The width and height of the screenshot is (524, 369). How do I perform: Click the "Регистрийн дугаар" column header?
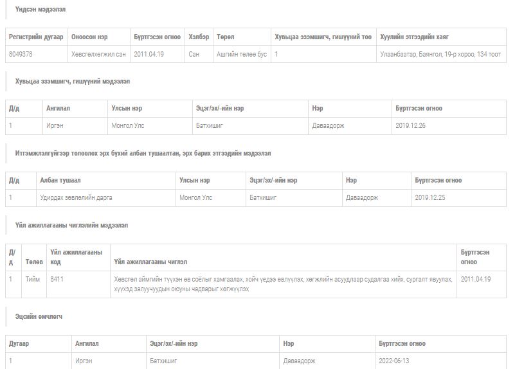(x=36, y=37)
